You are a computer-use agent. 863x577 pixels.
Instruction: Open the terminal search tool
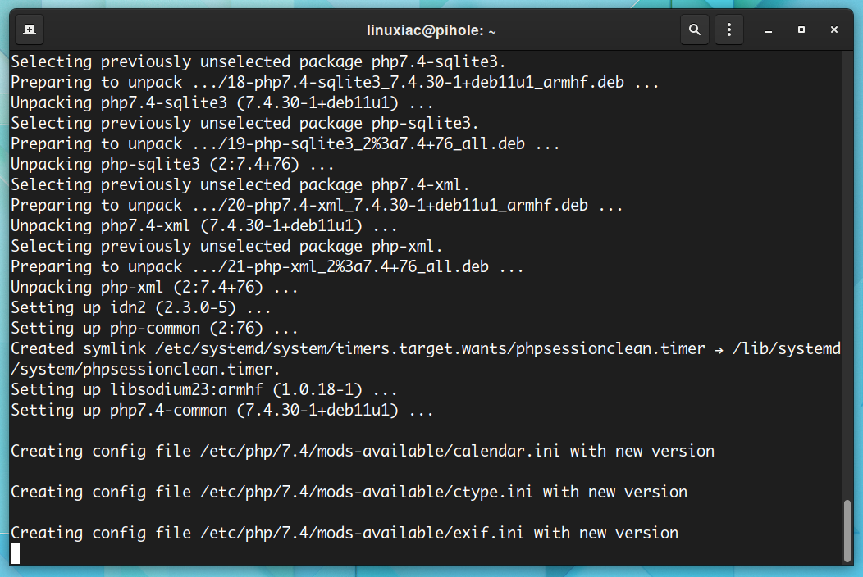pyautogui.click(x=695, y=30)
